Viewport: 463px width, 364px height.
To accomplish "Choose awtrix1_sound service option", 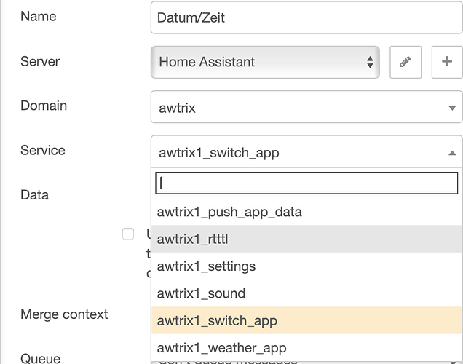I will tap(306, 293).
